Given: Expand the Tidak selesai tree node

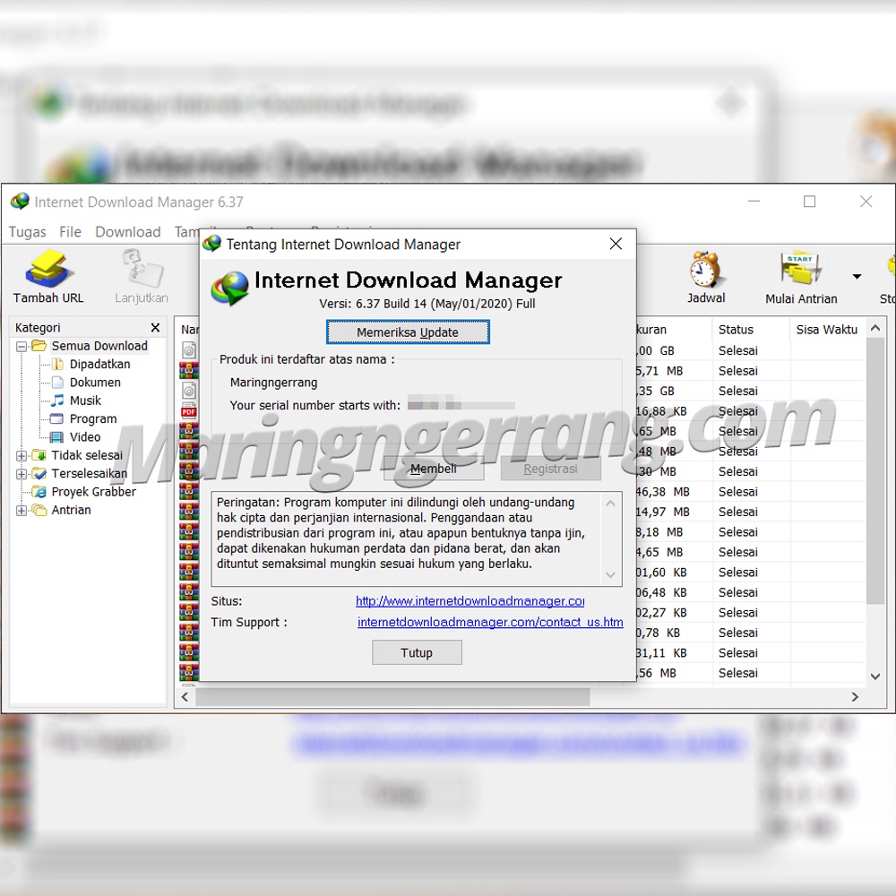Looking at the screenshot, I should tap(22, 456).
